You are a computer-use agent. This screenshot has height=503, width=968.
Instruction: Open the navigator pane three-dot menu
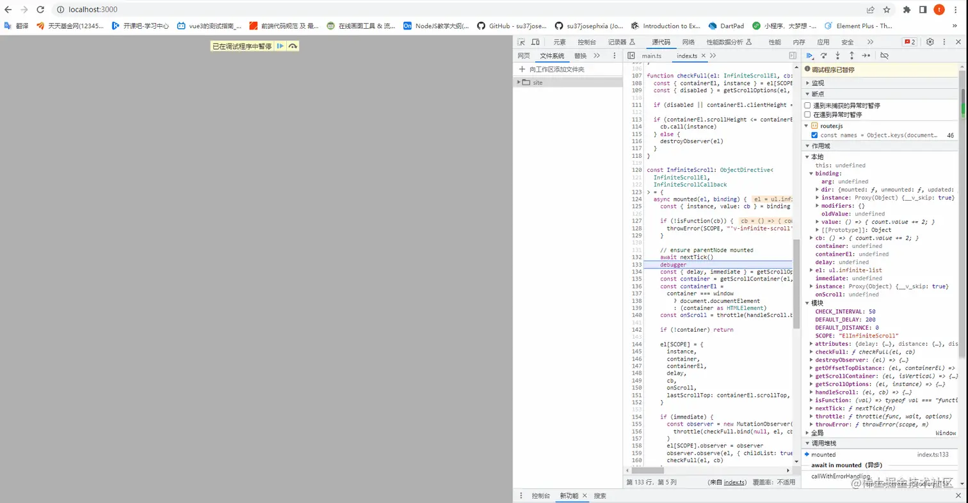(x=613, y=56)
